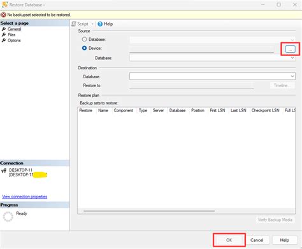This screenshot has height=249, width=302.
Task: Click the DESKTOP-11 server name
Action: click(x=20, y=170)
